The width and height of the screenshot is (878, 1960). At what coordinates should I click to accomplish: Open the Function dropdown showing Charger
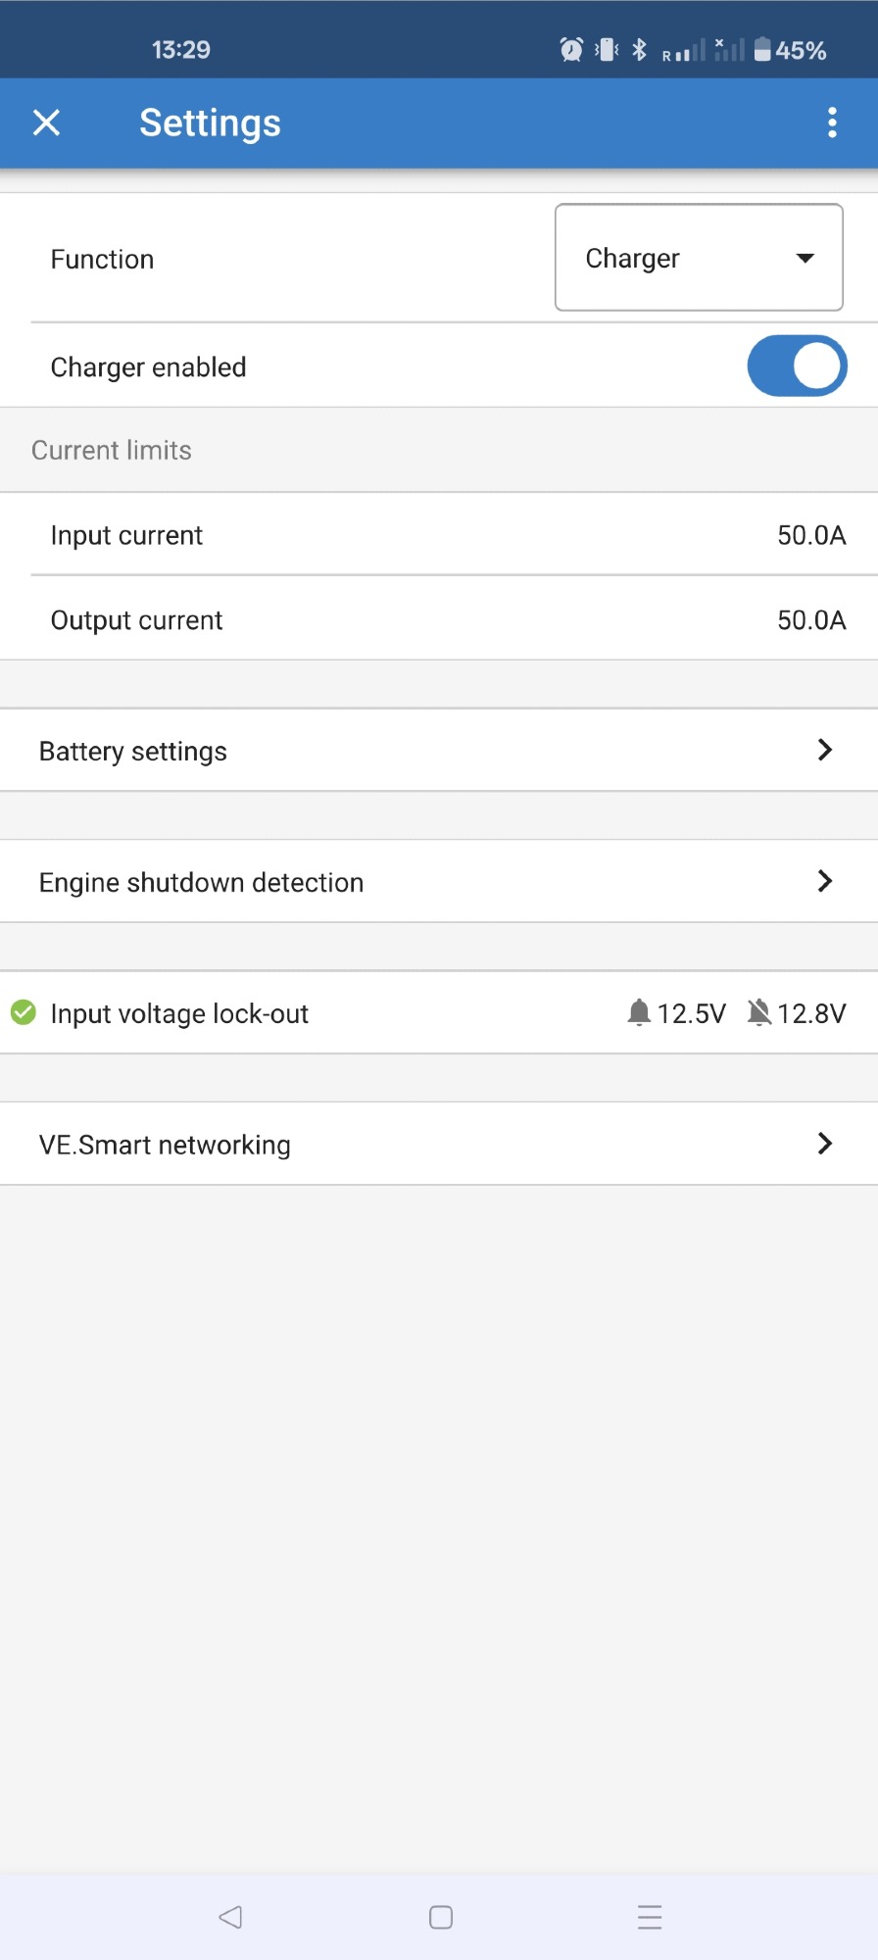(x=699, y=258)
